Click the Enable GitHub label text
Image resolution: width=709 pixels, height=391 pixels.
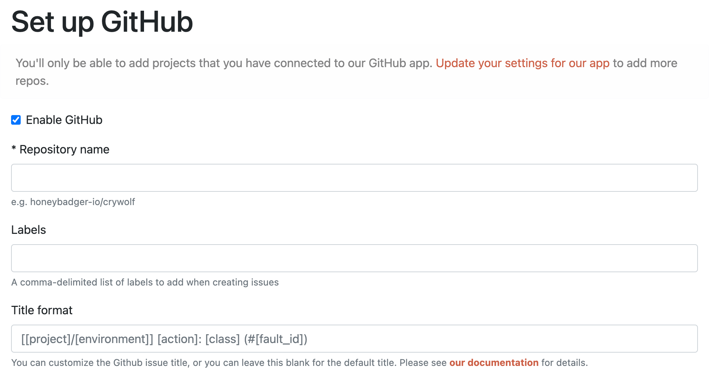[64, 120]
